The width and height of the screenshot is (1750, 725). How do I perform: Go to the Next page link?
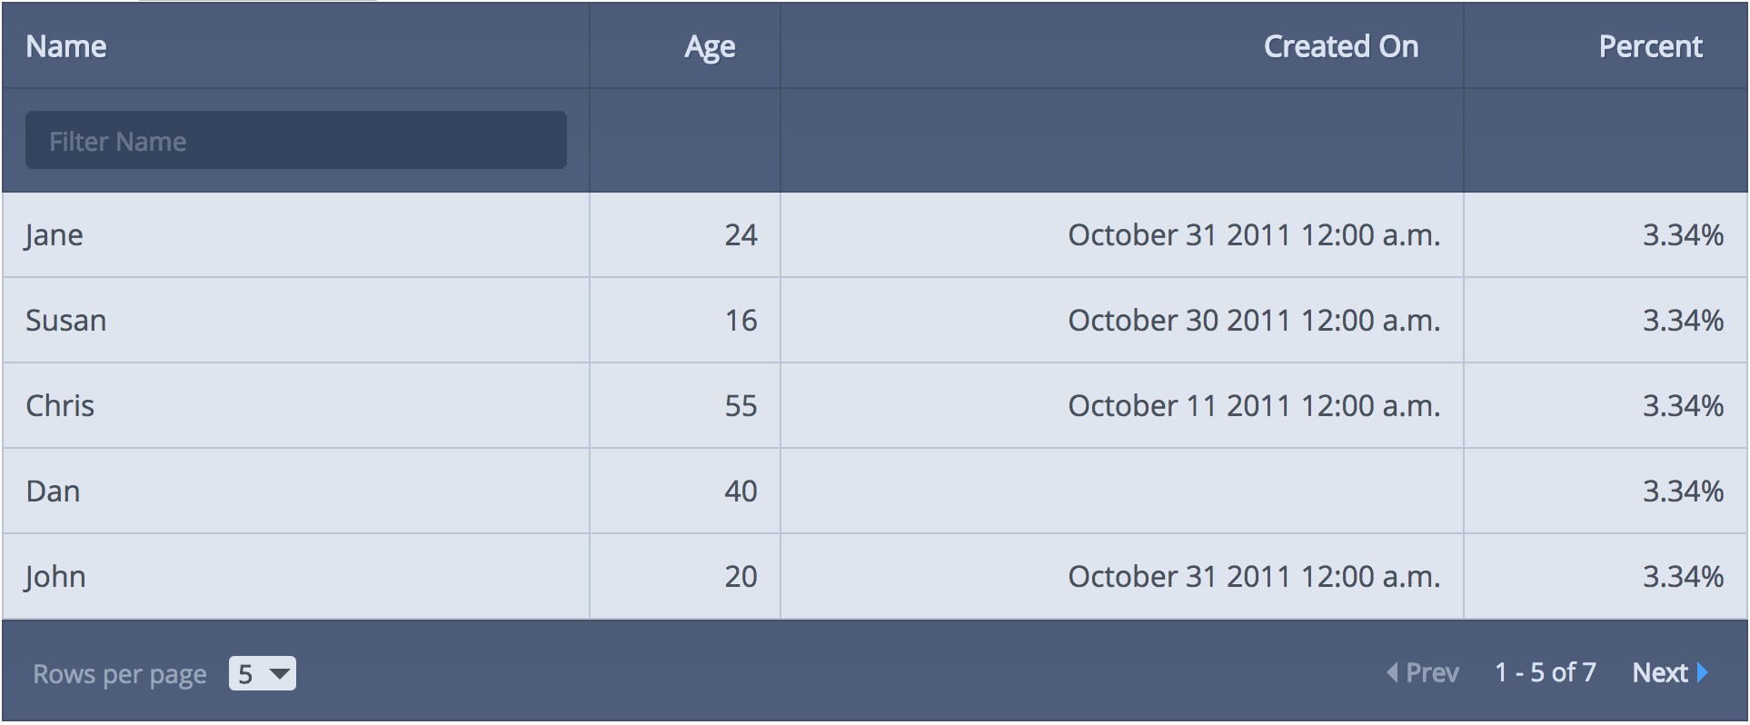[x=1670, y=673]
